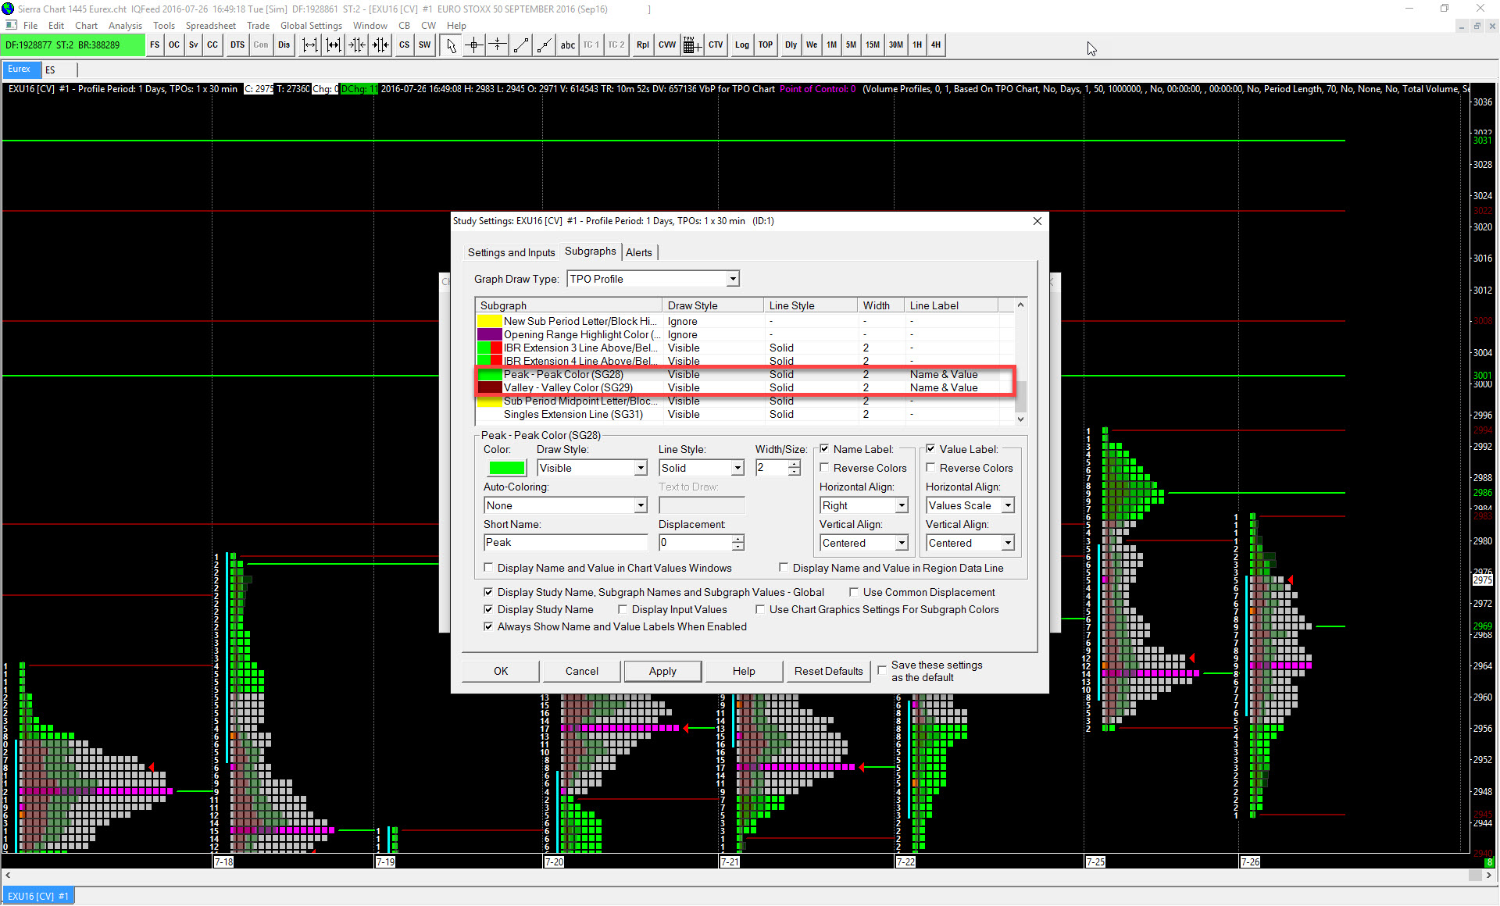Switch to Settings and Inputs tab
The image size is (1500, 906).
click(511, 252)
